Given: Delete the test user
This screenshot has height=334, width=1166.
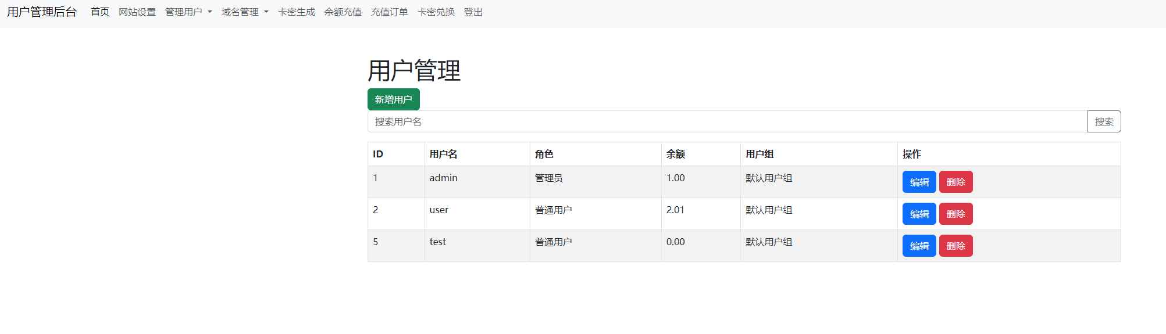Looking at the screenshot, I should point(955,246).
